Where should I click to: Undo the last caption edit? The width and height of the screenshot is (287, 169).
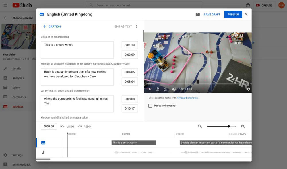point(67,127)
